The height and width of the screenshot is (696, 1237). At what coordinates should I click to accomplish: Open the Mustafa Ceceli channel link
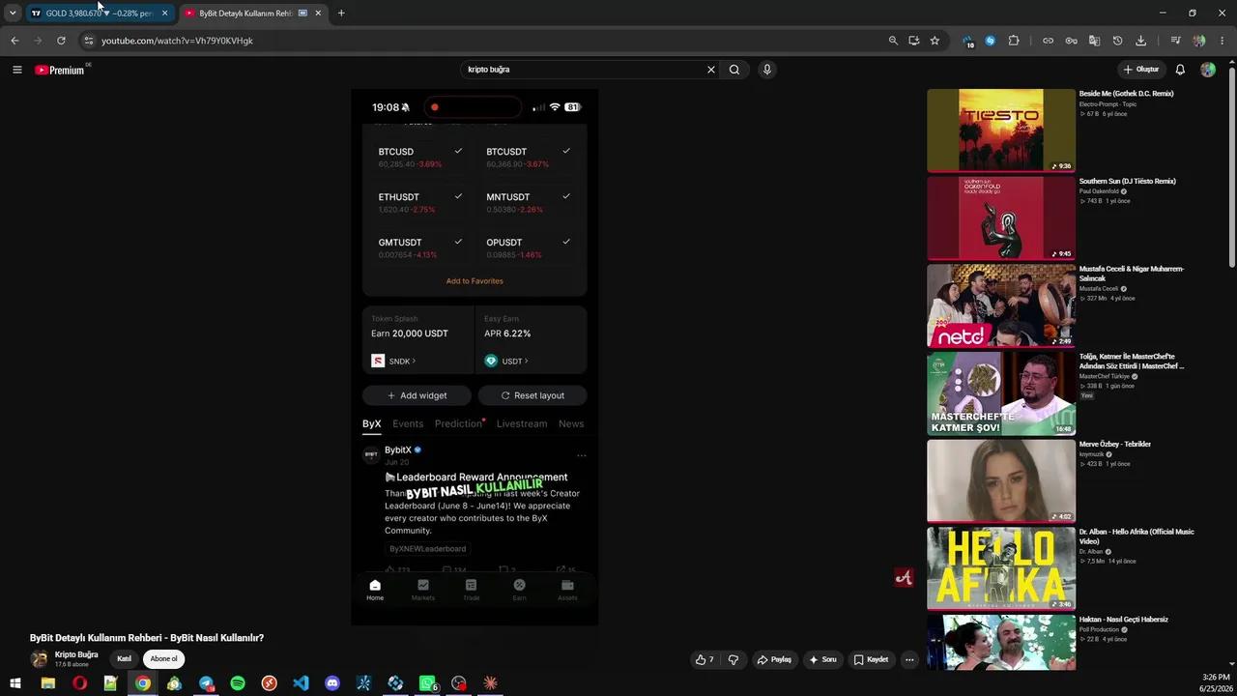[x=1098, y=288]
